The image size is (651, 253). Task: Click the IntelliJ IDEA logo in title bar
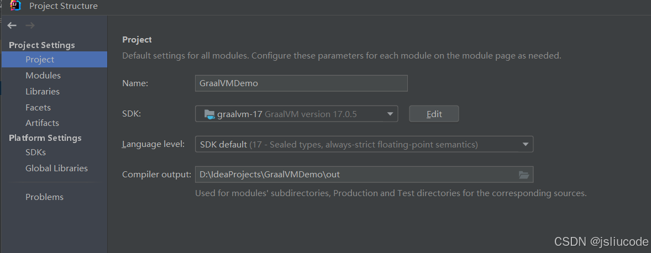(x=15, y=6)
